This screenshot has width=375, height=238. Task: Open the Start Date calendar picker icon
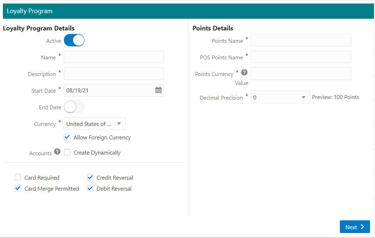click(x=158, y=90)
